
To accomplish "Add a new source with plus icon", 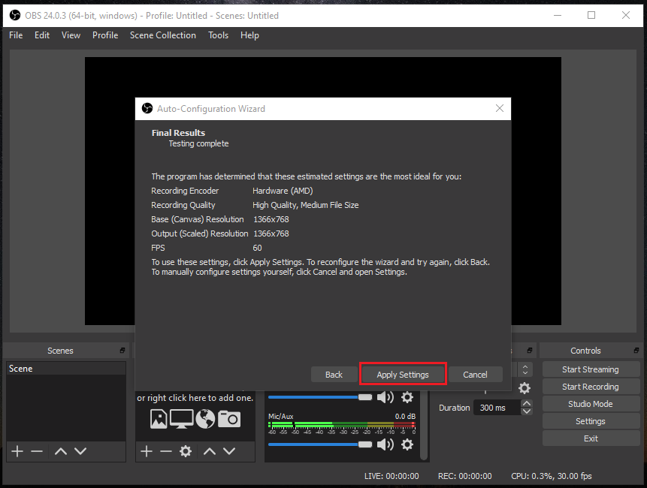I will pos(147,451).
